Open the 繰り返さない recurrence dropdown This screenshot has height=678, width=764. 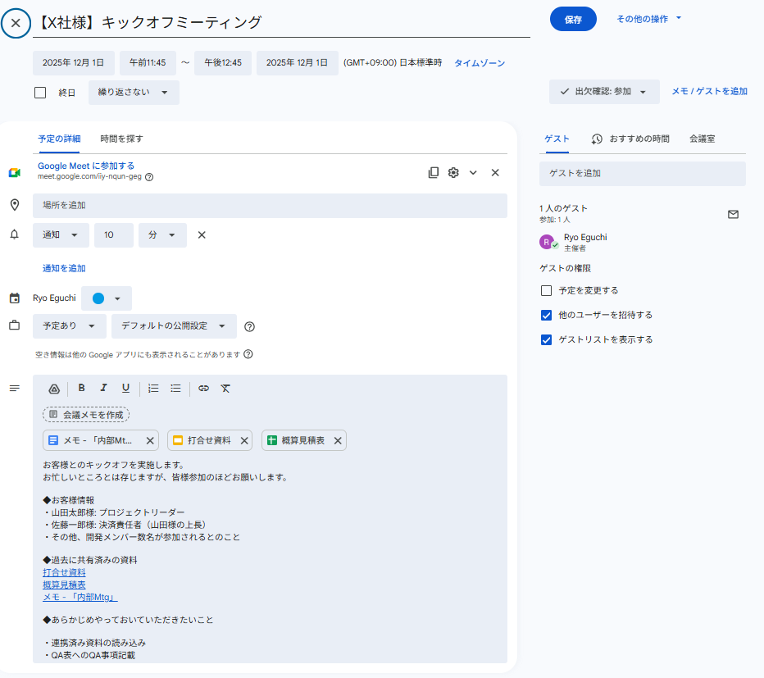coord(133,93)
